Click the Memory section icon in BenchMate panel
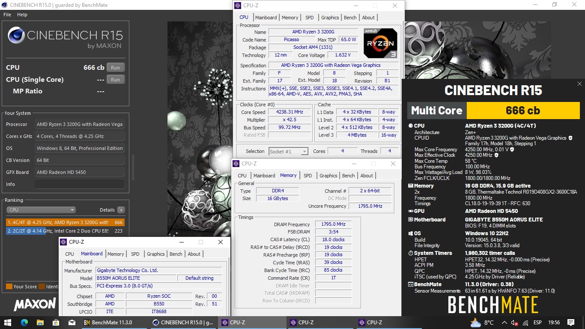The image size is (585, 329). [x=410, y=186]
